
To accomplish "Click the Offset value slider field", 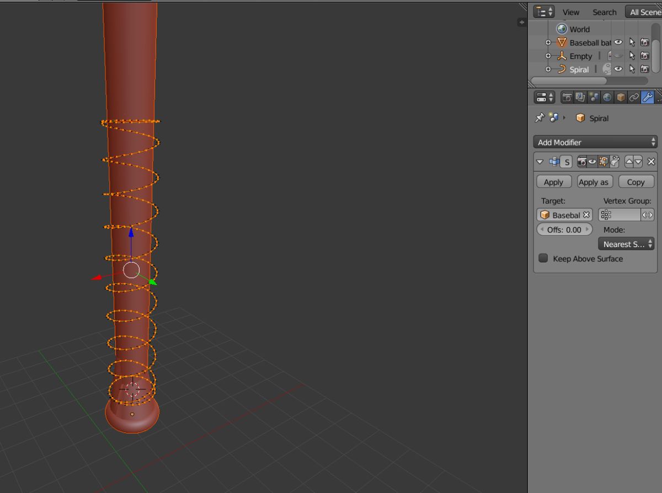I will tap(564, 229).
